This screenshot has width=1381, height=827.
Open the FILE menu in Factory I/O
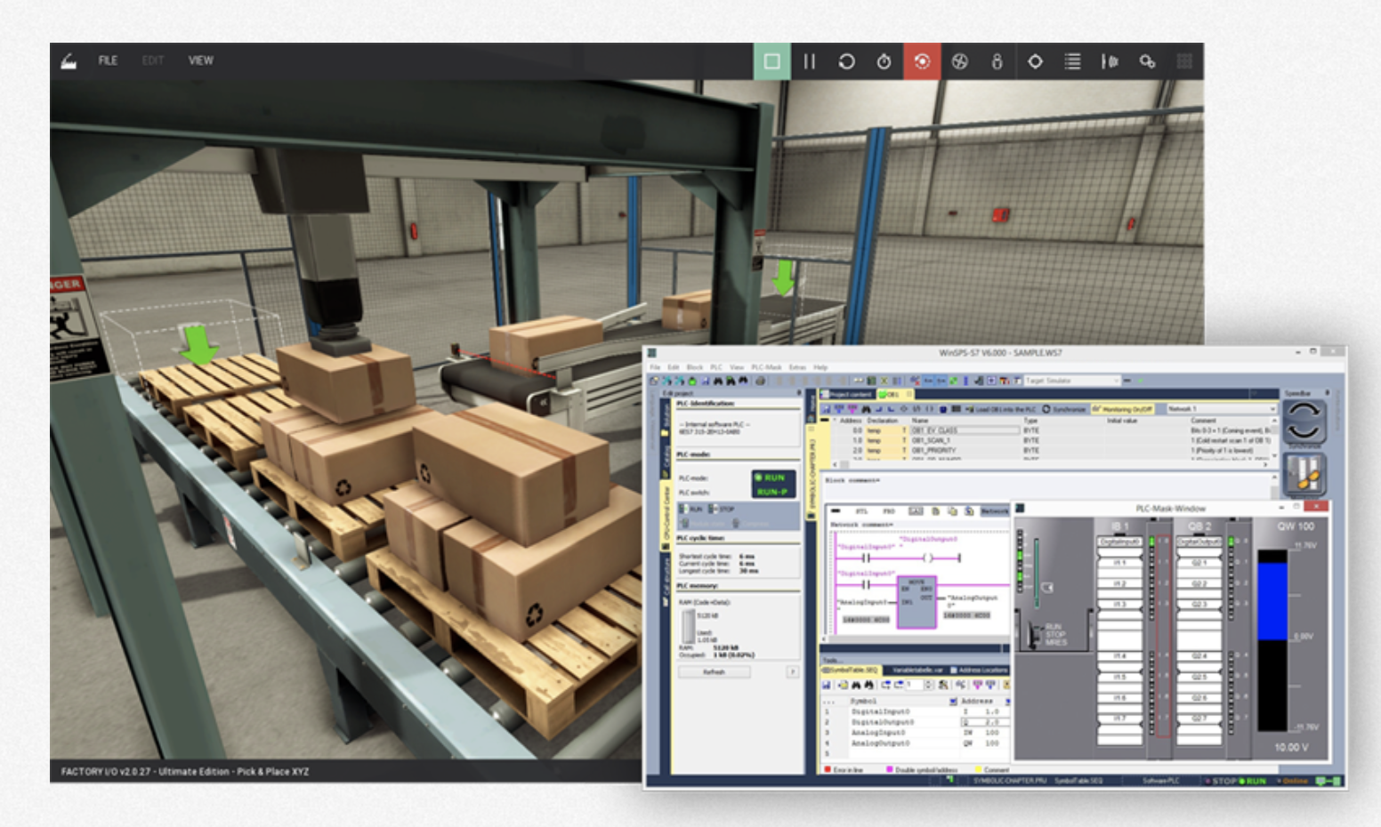pos(108,60)
